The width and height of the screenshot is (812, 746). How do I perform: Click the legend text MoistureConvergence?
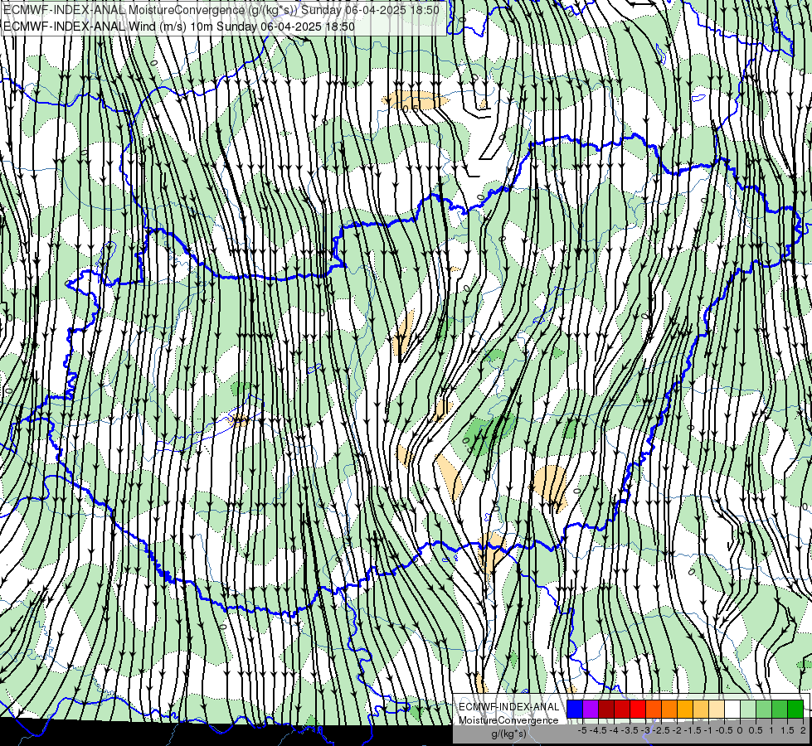coord(509,720)
